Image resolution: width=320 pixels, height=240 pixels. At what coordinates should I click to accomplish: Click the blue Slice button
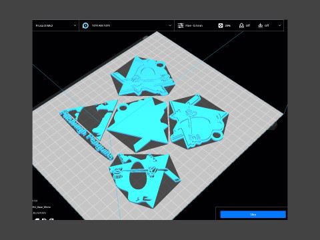pyautogui.click(x=253, y=215)
